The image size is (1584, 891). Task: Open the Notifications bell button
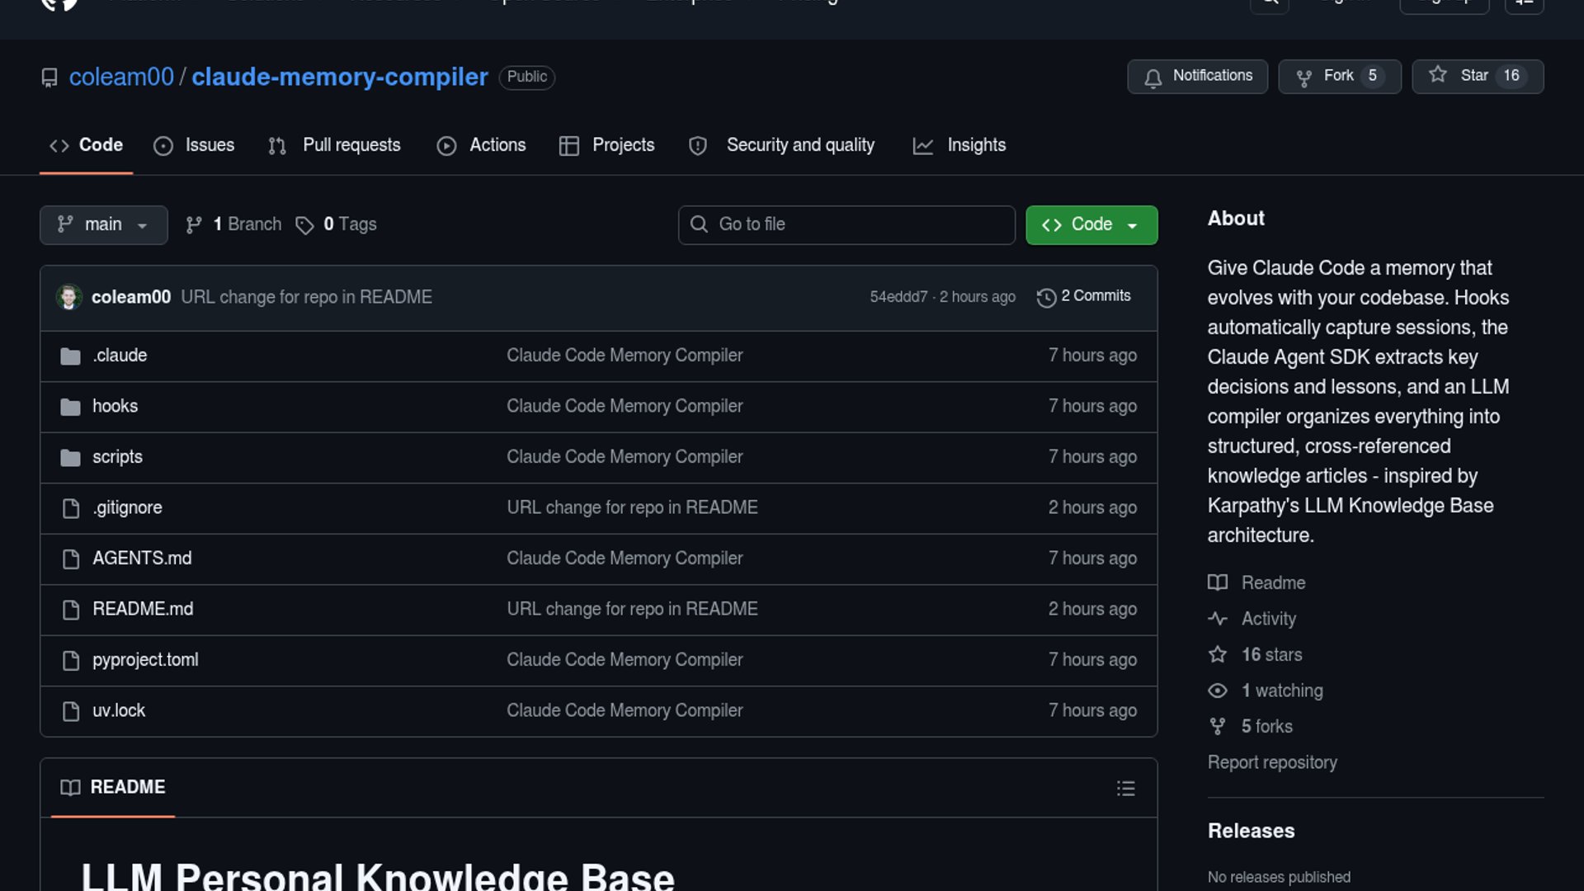[x=1197, y=77]
